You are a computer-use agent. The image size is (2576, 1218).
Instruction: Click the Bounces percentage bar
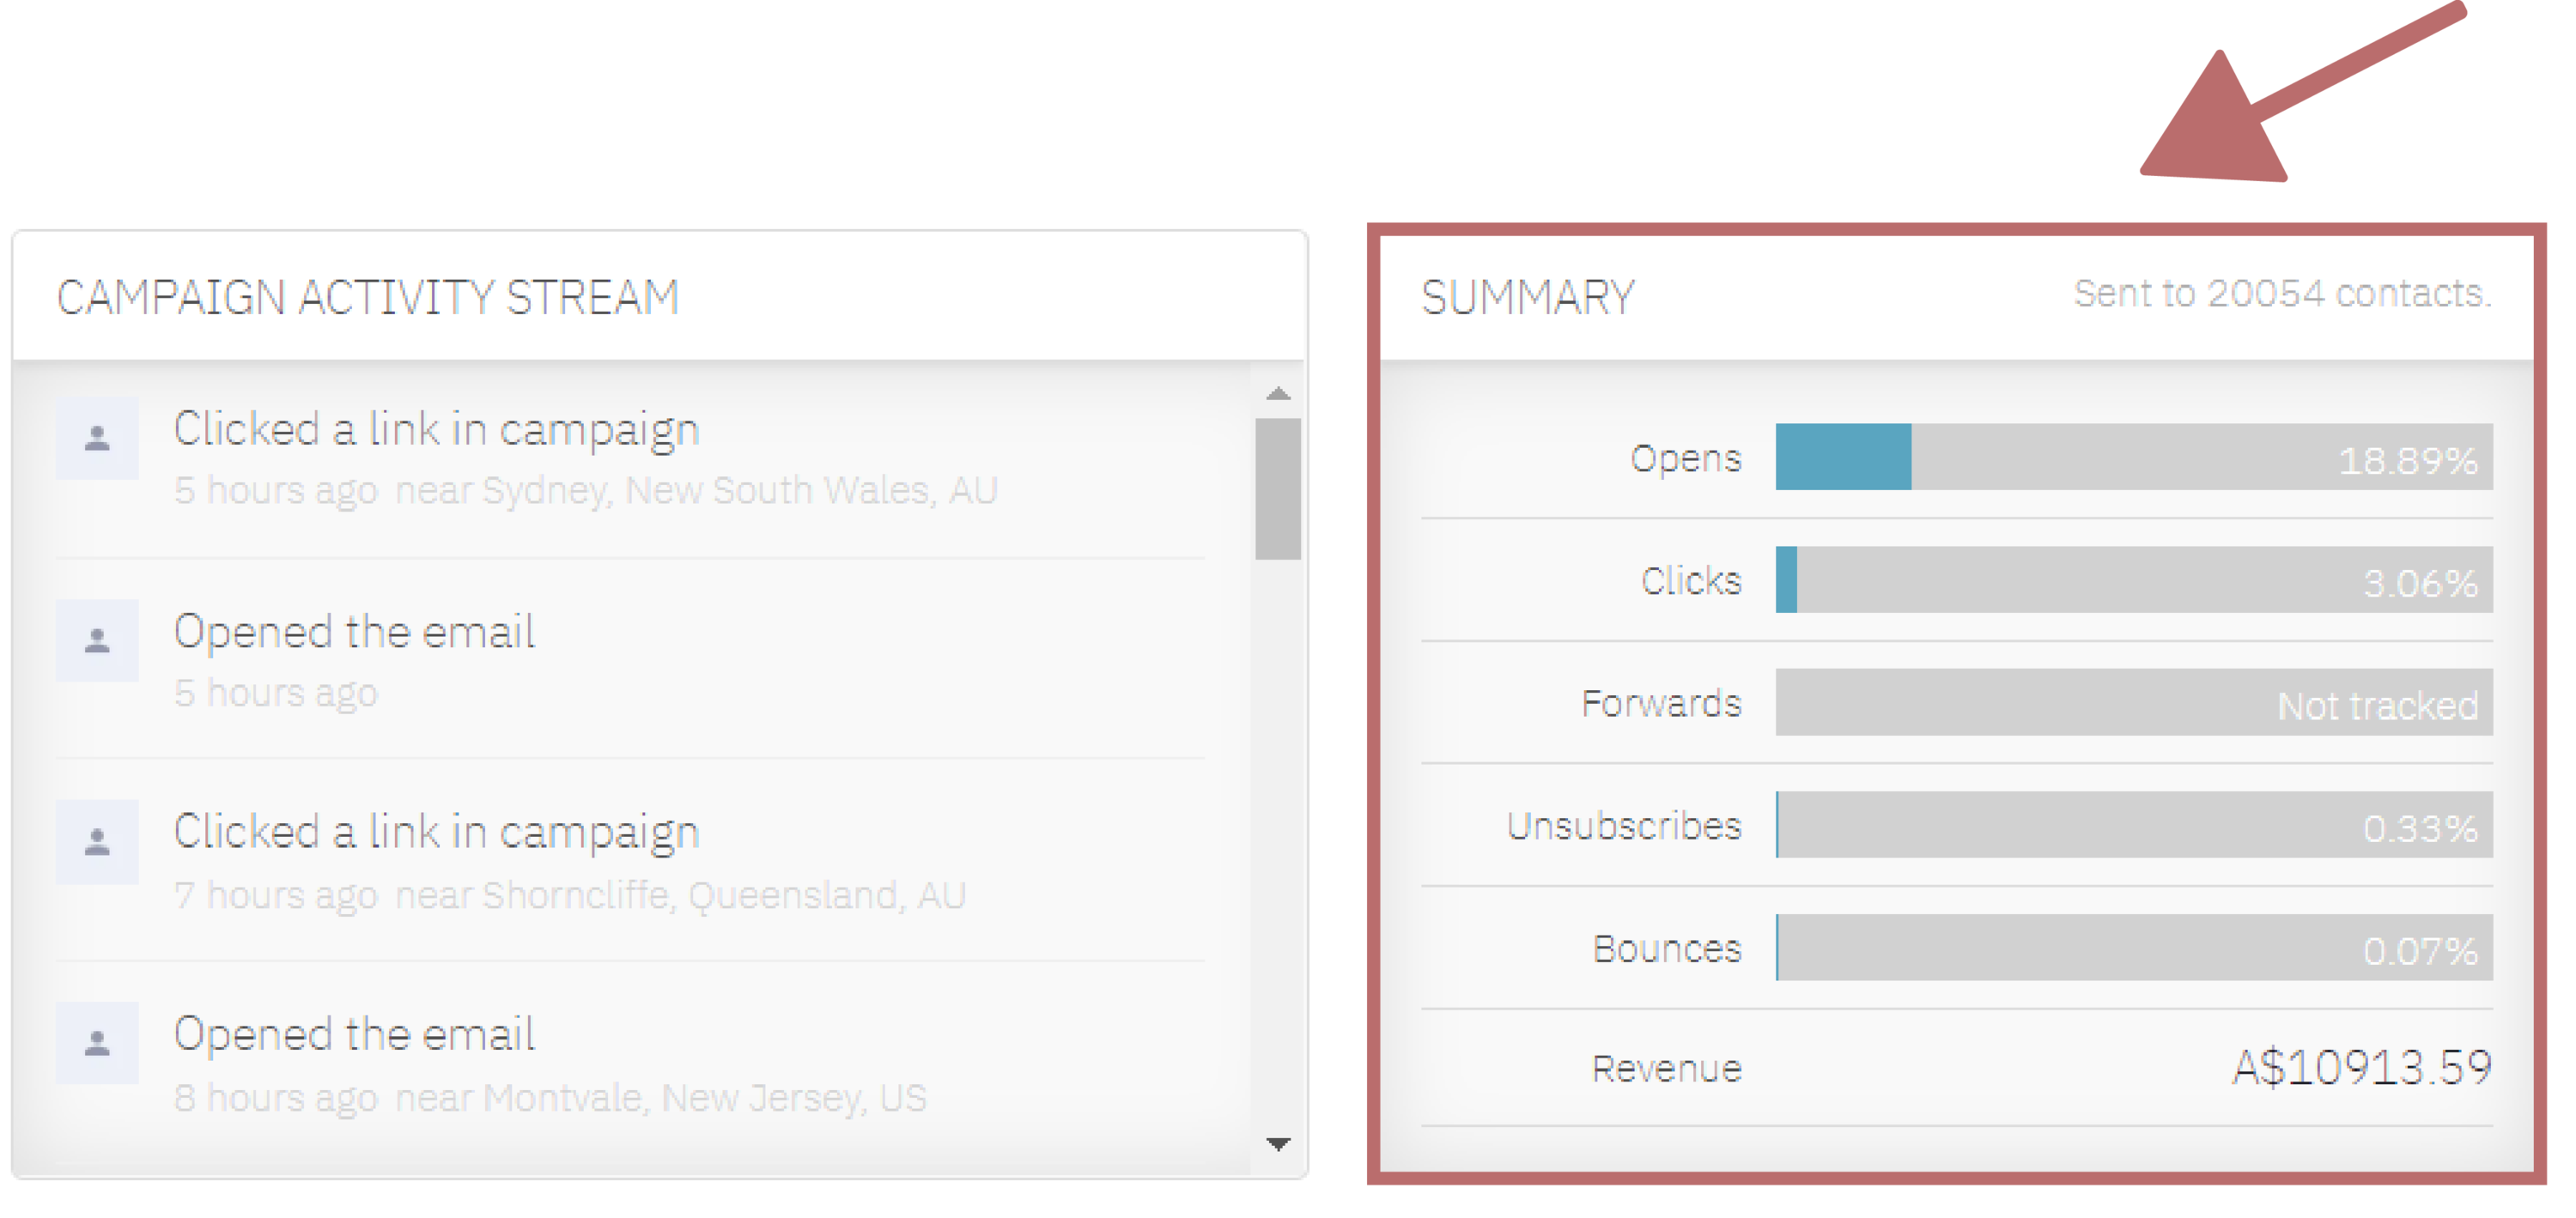pos(2133,948)
